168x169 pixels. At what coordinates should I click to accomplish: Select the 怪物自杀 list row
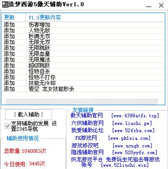[83, 71]
